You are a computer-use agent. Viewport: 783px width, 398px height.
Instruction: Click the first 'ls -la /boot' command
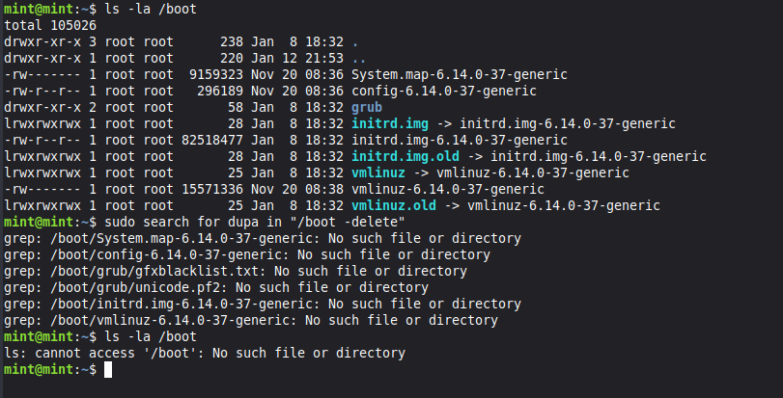click(149, 9)
